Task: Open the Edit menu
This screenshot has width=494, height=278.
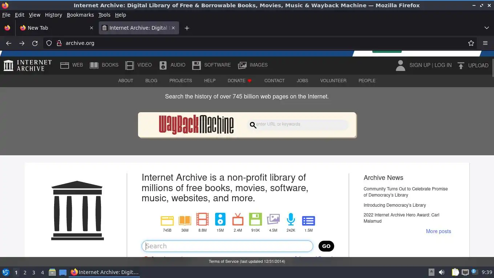Action: click(x=20, y=15)
